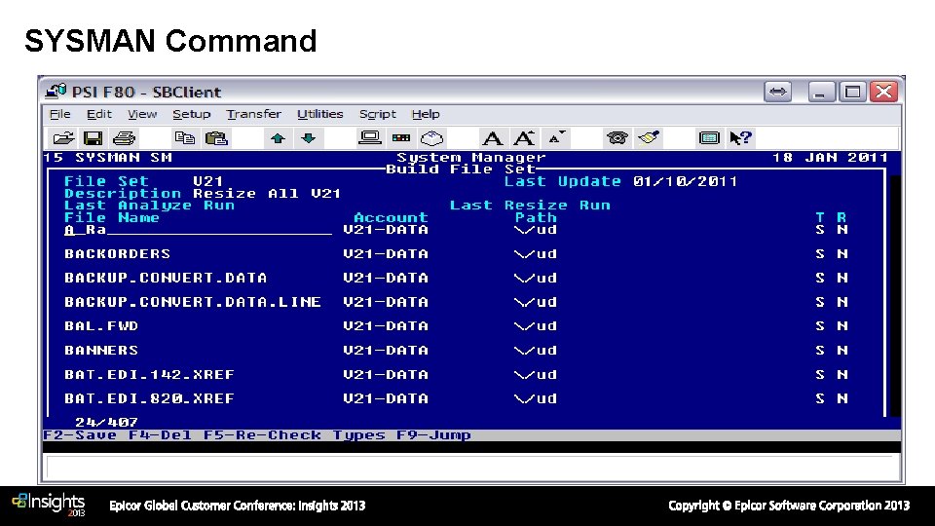
Task: Click the BAT.EDI.142.XREF file name
Action: pos(150,374)
